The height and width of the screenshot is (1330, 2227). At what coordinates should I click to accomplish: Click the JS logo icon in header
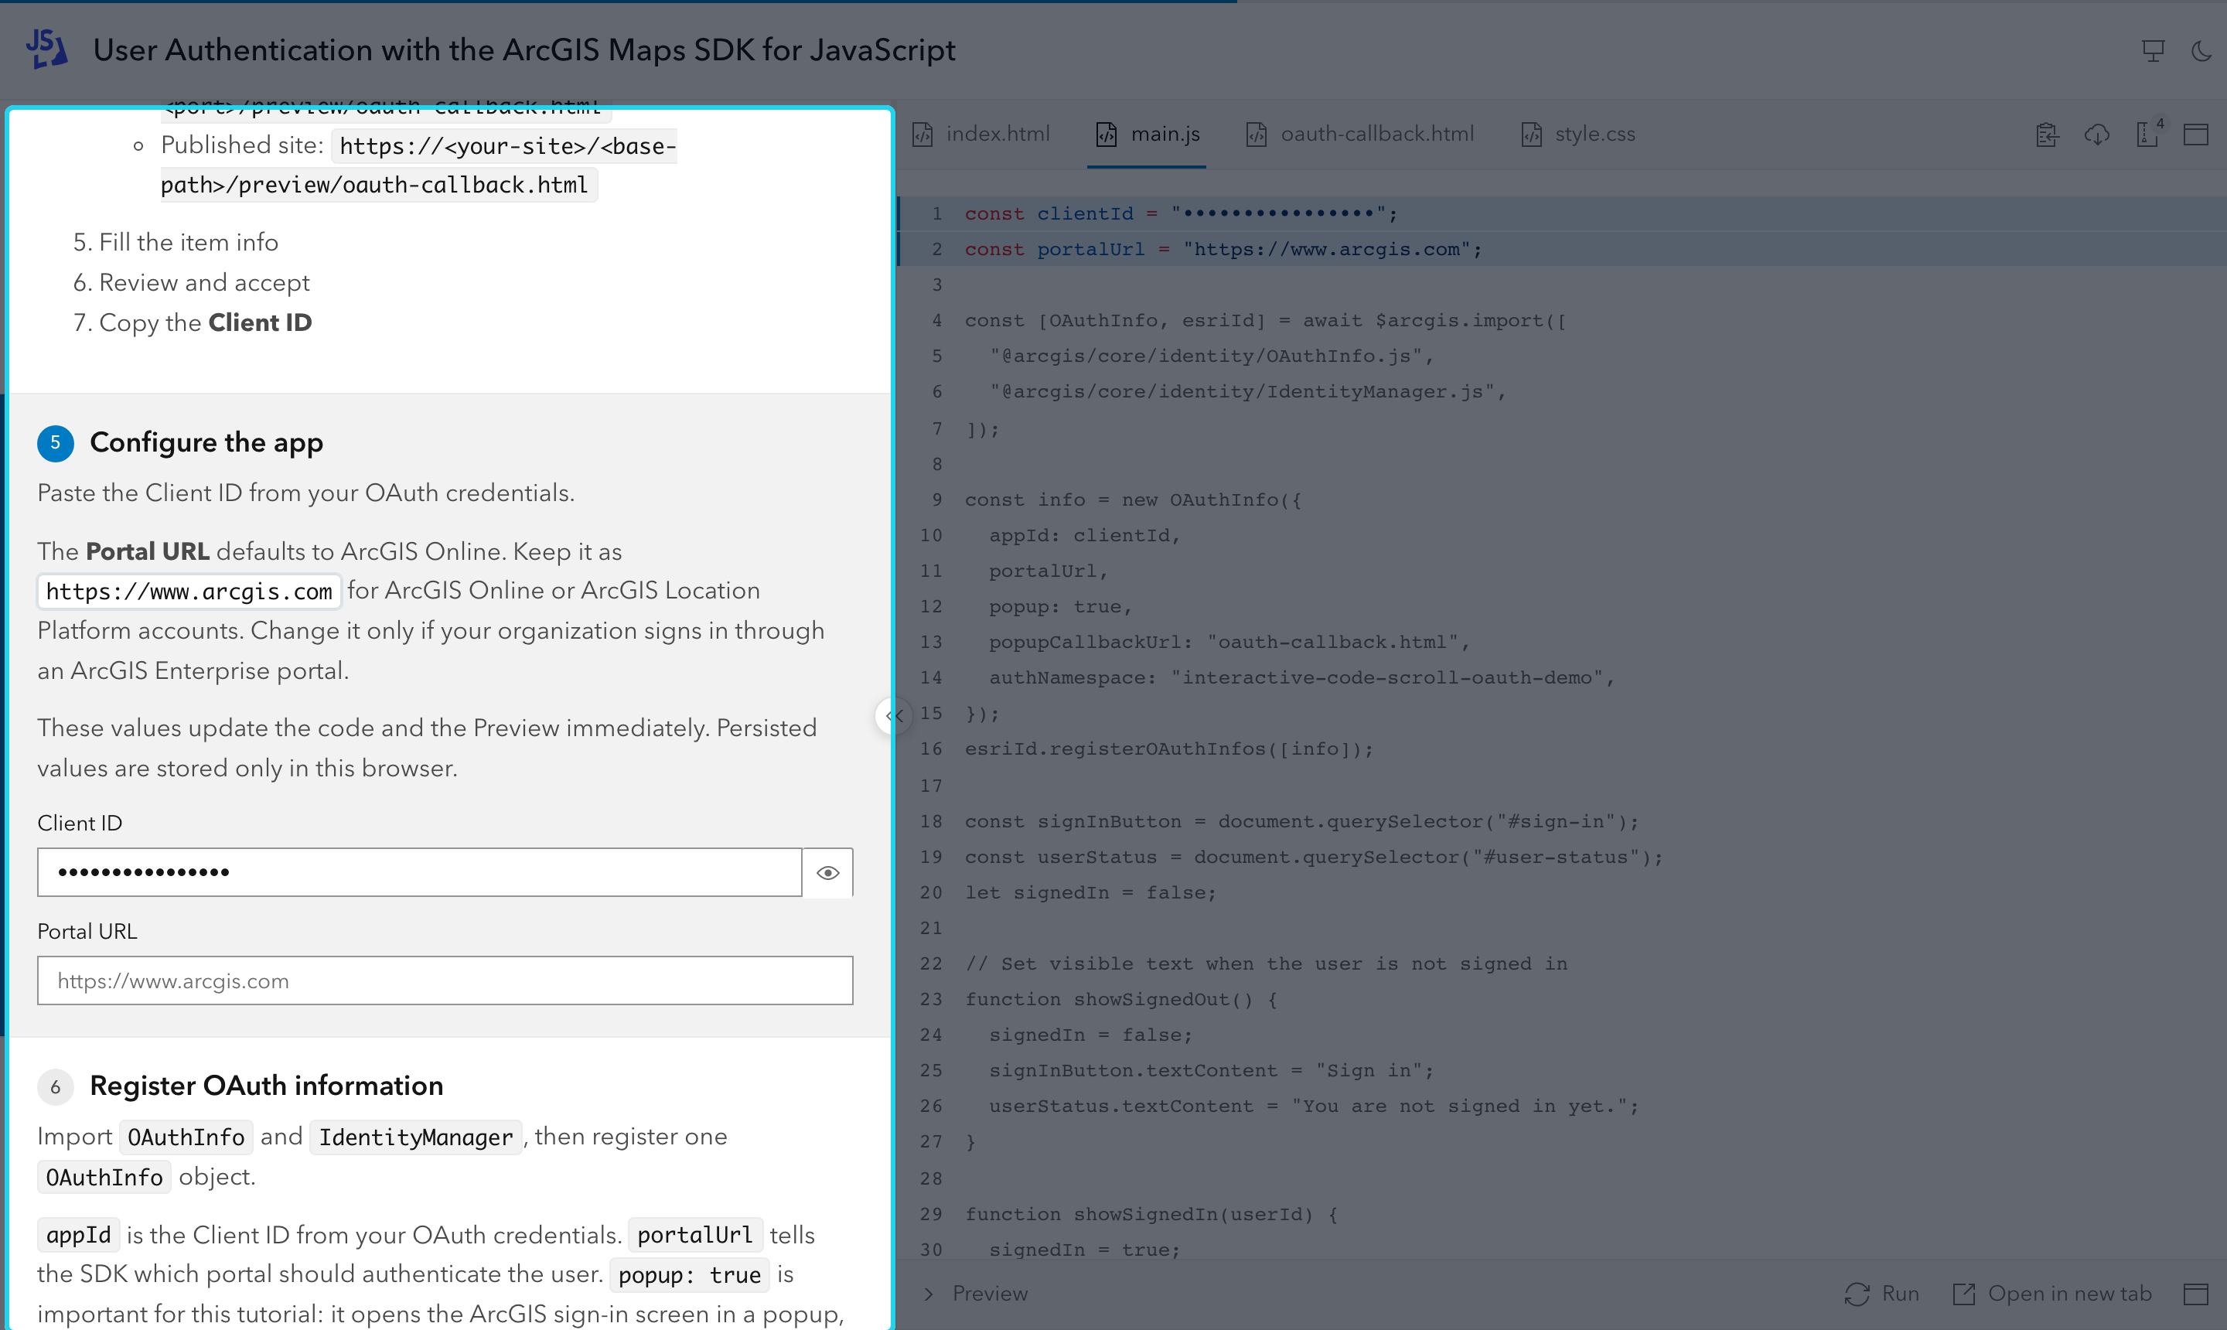point(46,49)
